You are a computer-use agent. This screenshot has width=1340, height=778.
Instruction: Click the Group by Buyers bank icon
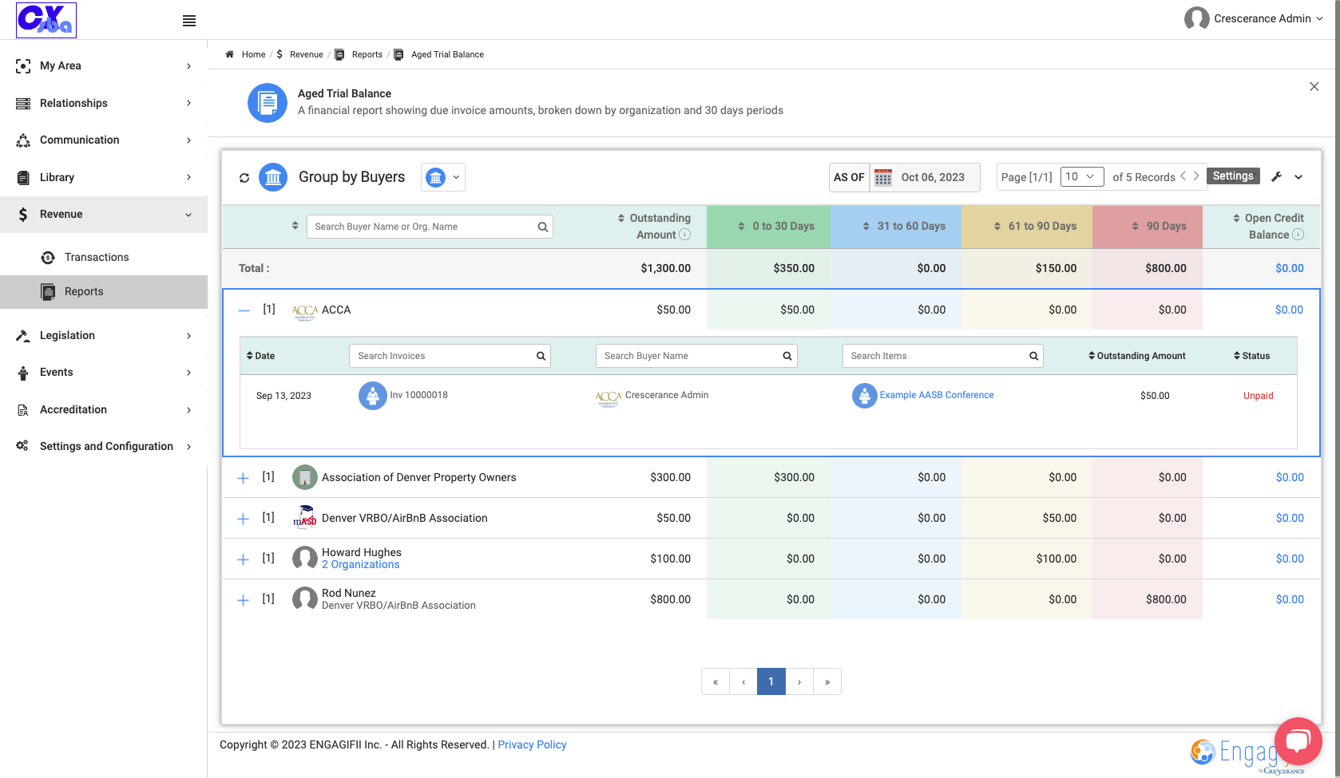[x=273, y=177]
